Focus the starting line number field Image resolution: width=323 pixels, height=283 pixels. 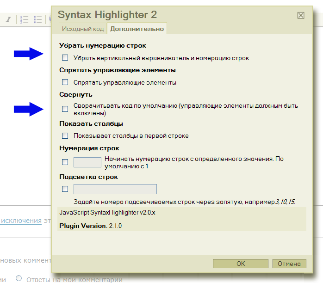pos(87,162)
